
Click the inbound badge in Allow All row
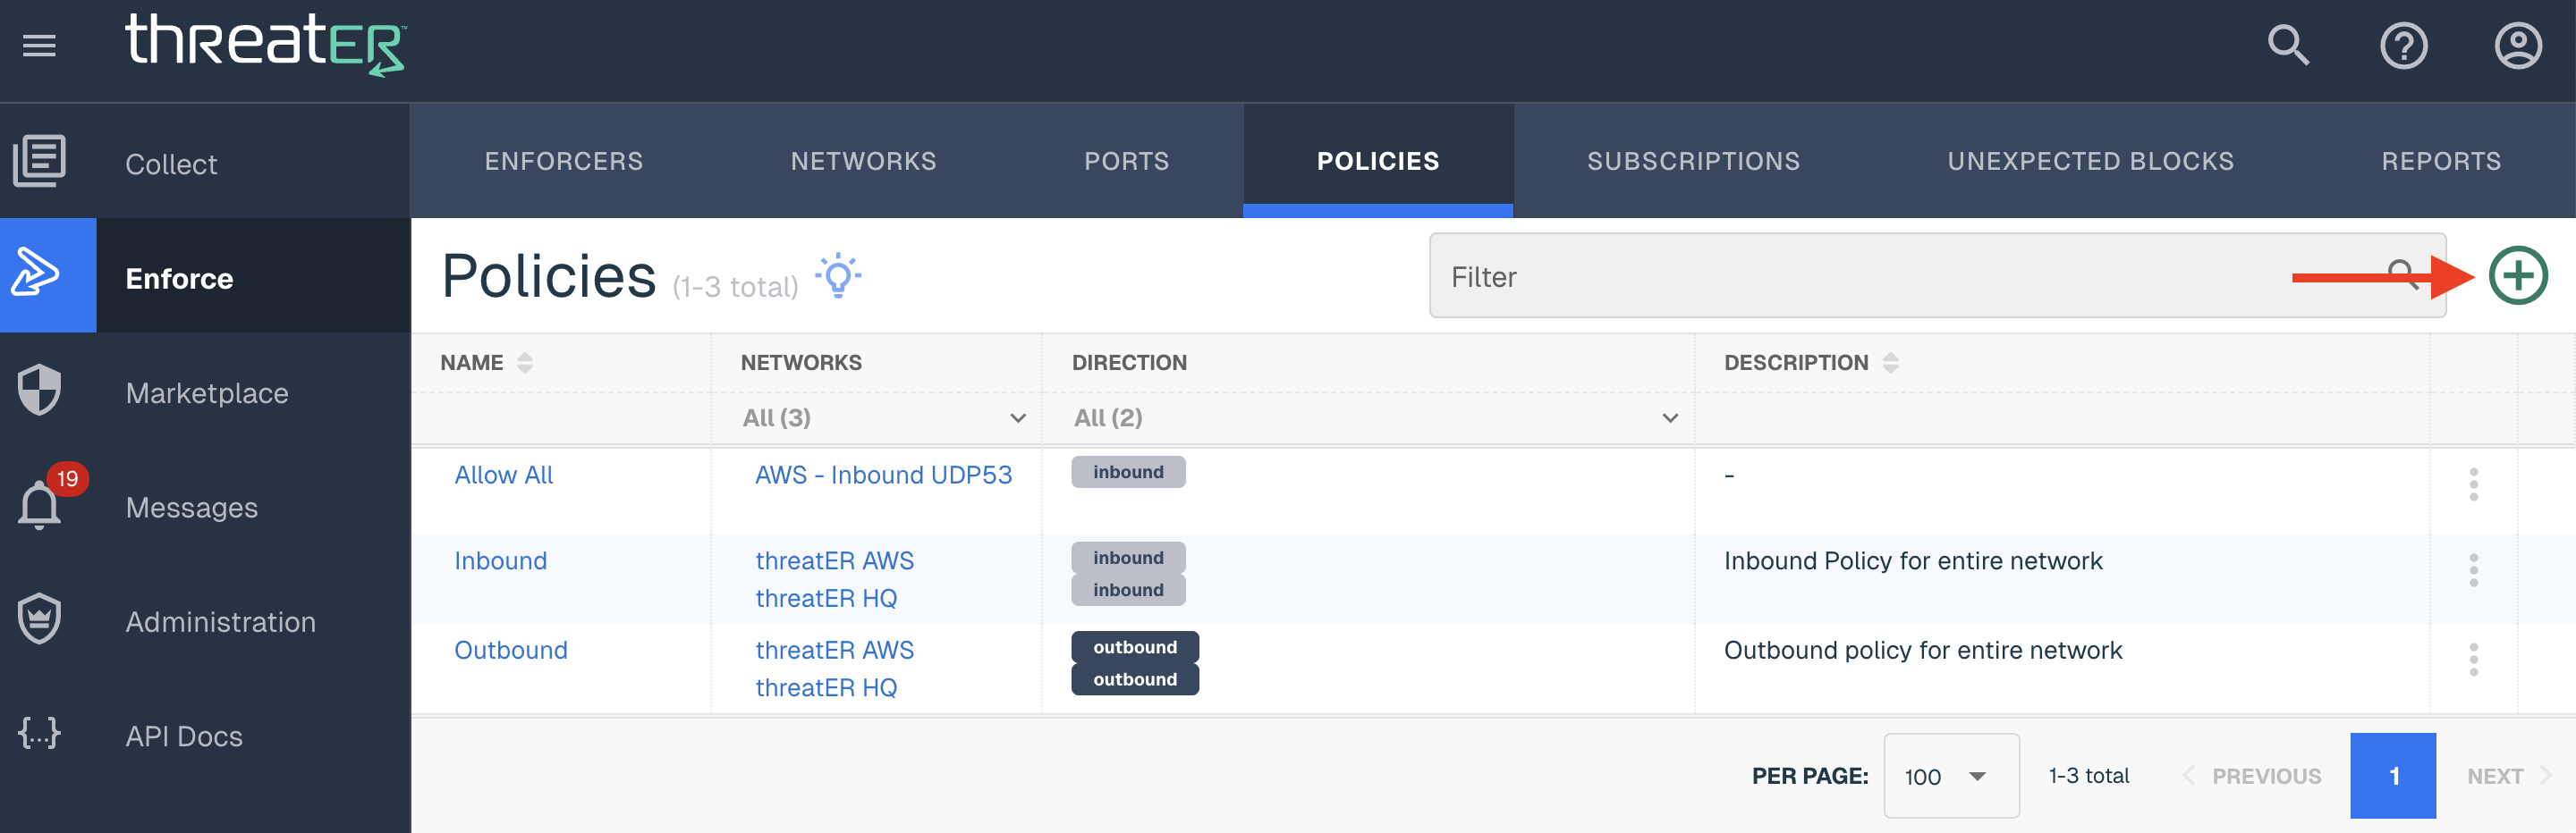point(1128,473)
